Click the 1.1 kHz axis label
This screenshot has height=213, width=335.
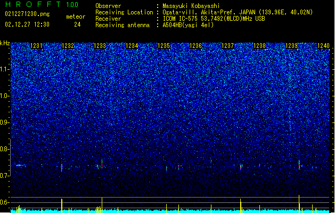pyautogui.click(x=5, y=69)
